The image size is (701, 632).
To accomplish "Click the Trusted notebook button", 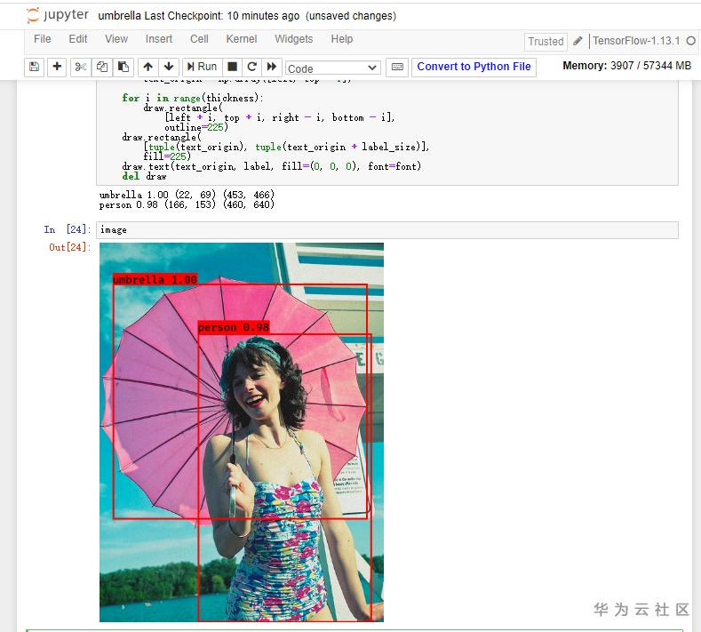I will point(546,42).
